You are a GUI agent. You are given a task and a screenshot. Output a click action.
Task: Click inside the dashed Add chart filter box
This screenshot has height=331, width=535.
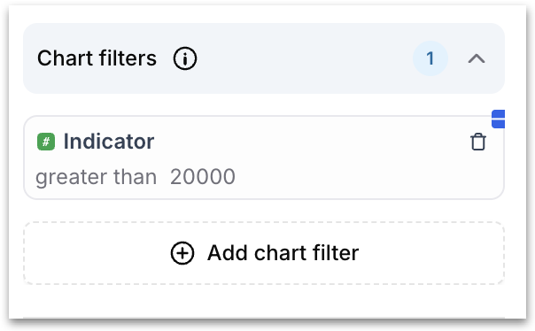click(264, 253)
